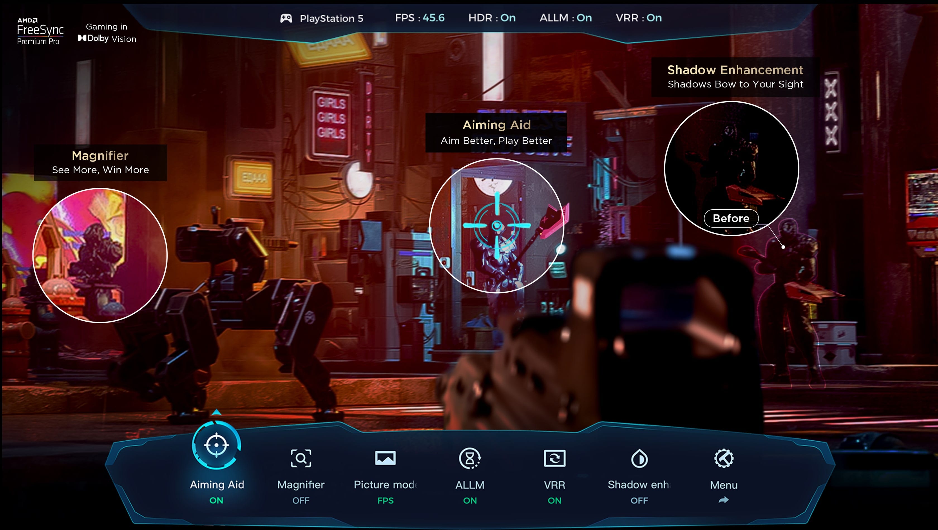Select the VRR menu entry

555,484
